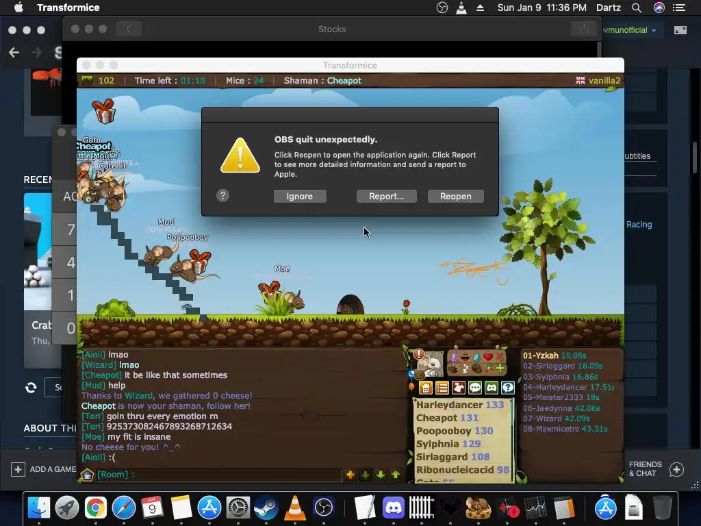Screen dimensions: 701x526
Task: Select the sleeping zZ emote
Action: [465, 368]
